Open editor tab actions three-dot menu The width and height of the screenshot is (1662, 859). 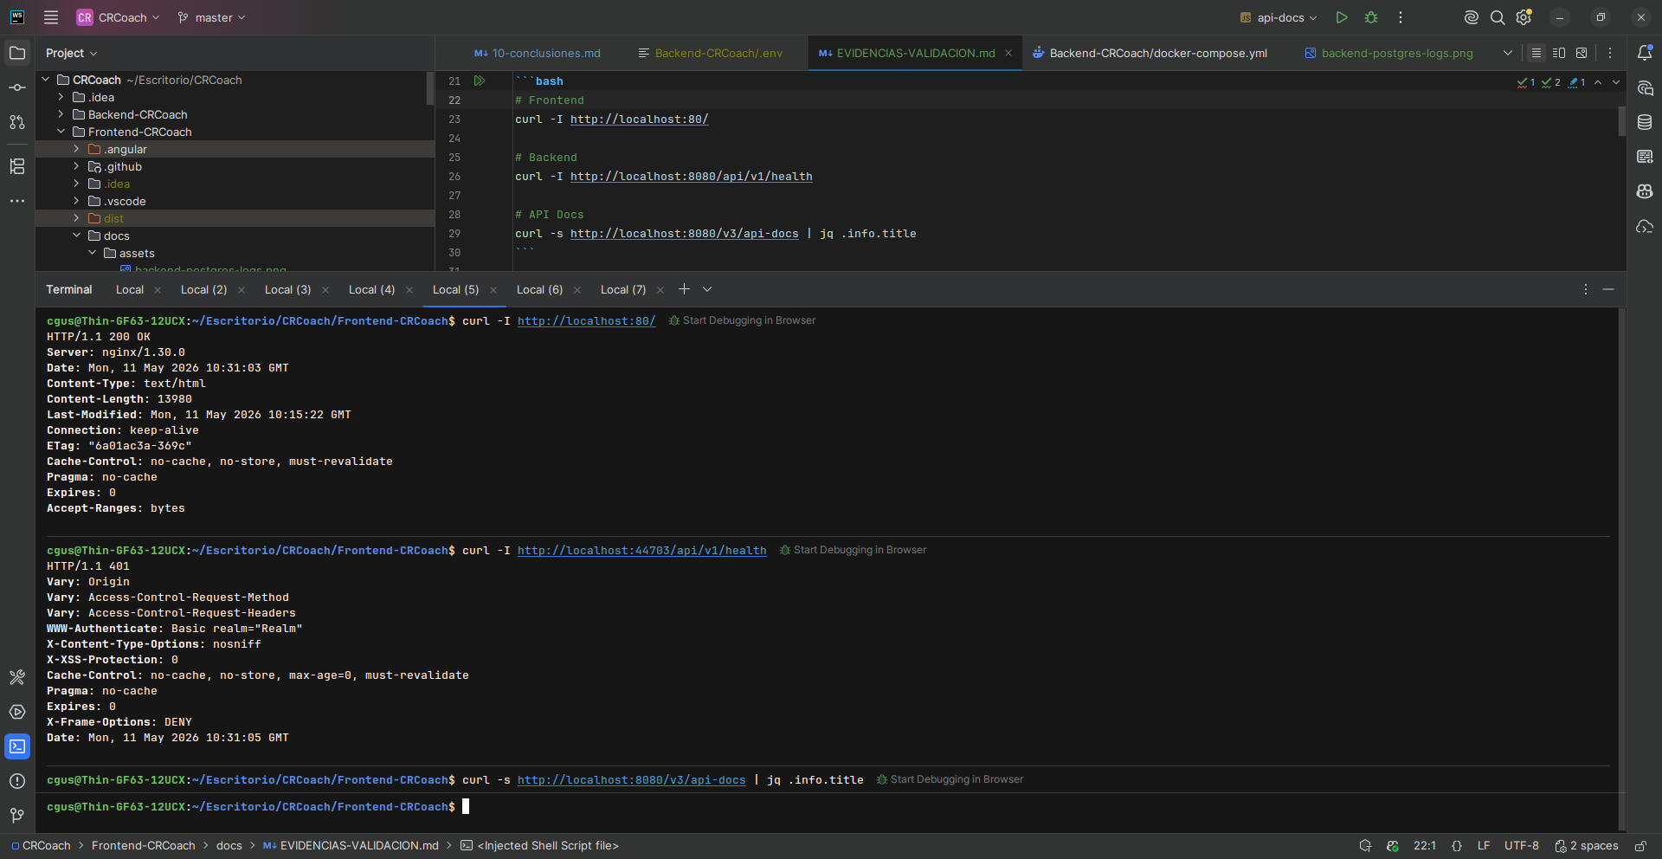pyautogui.click(x=1610, y=53)
